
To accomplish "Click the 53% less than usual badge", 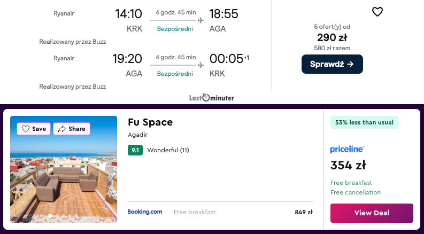I will 364,122.
